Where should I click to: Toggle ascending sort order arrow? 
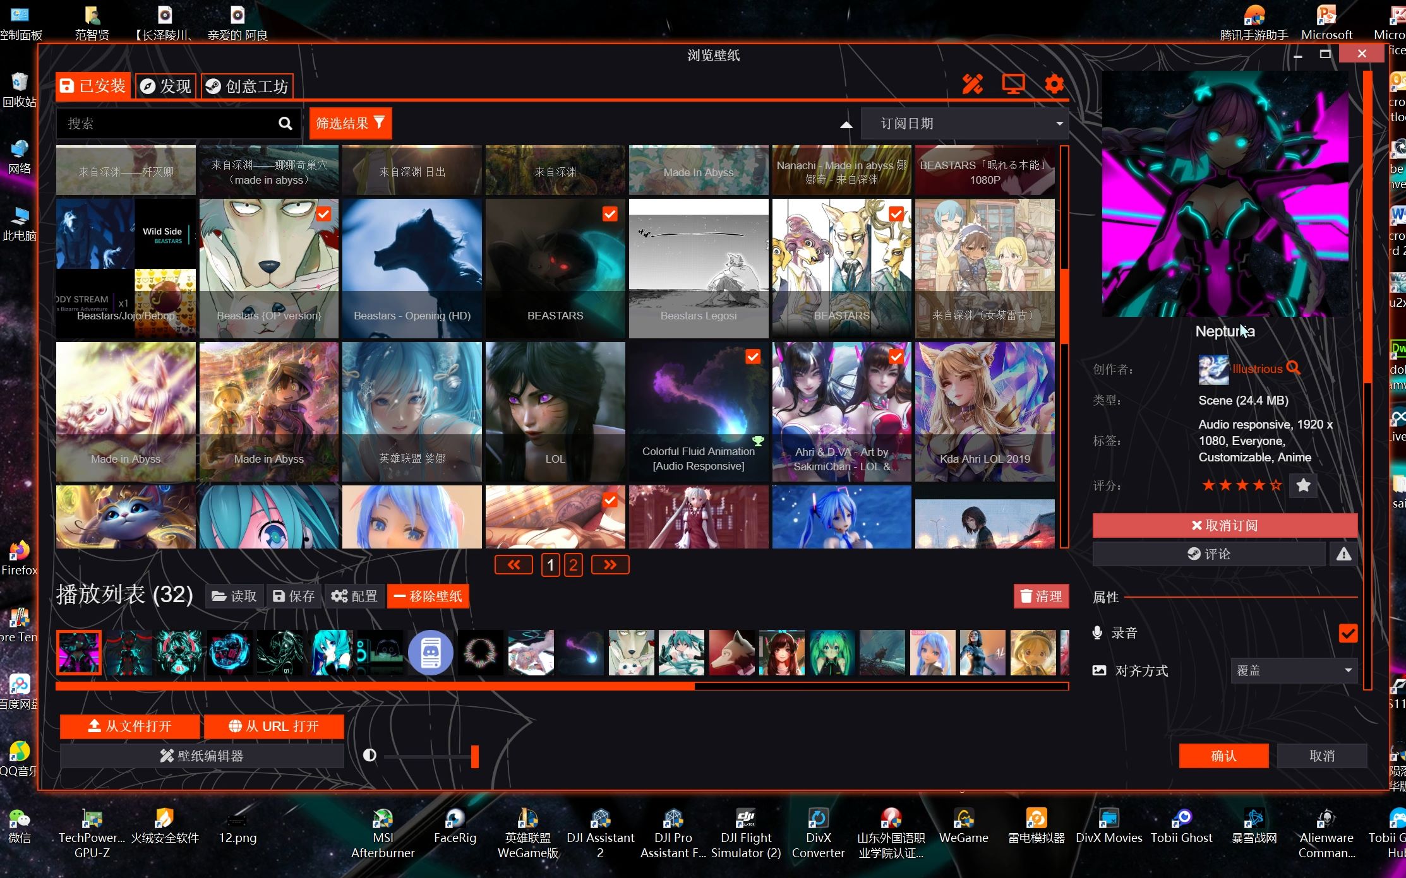click(846, 125)
